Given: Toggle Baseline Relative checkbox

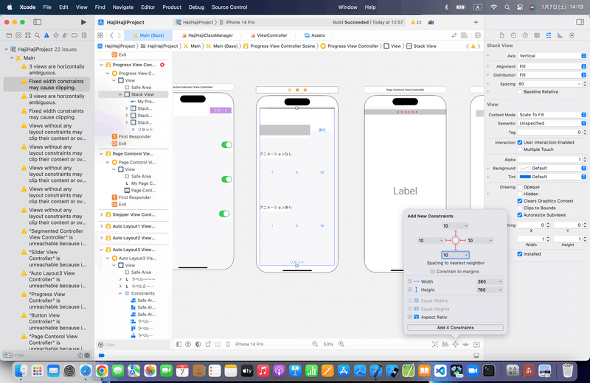Looking at the screenshot, I should (x=520, y=92).
